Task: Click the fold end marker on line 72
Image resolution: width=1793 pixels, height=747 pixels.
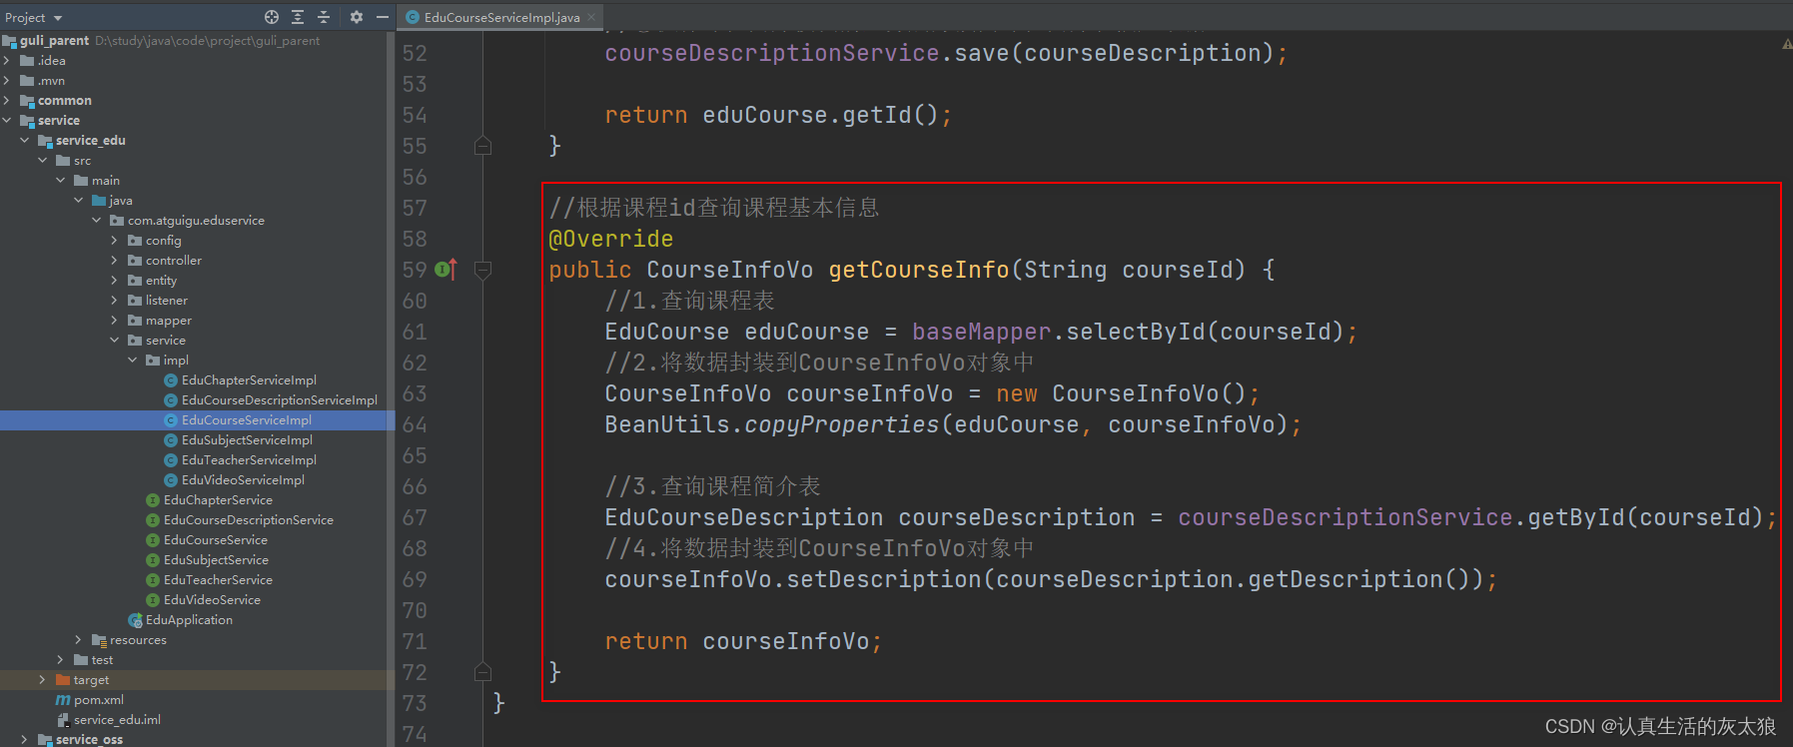Action: click(x=482, y=672)
